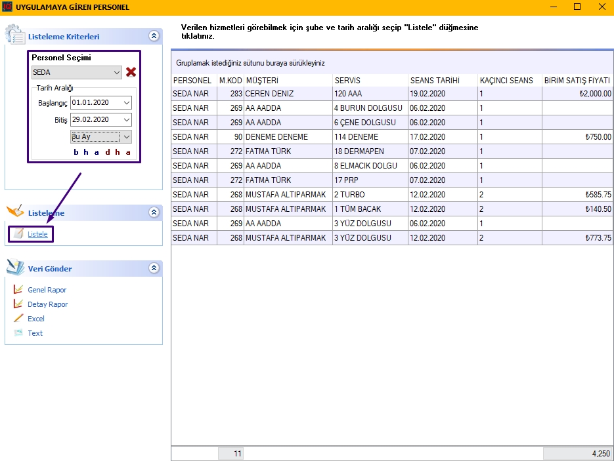Open the Genel Rapor link
The height and width of the screenshot is (461, 614).
click(47, 290)
